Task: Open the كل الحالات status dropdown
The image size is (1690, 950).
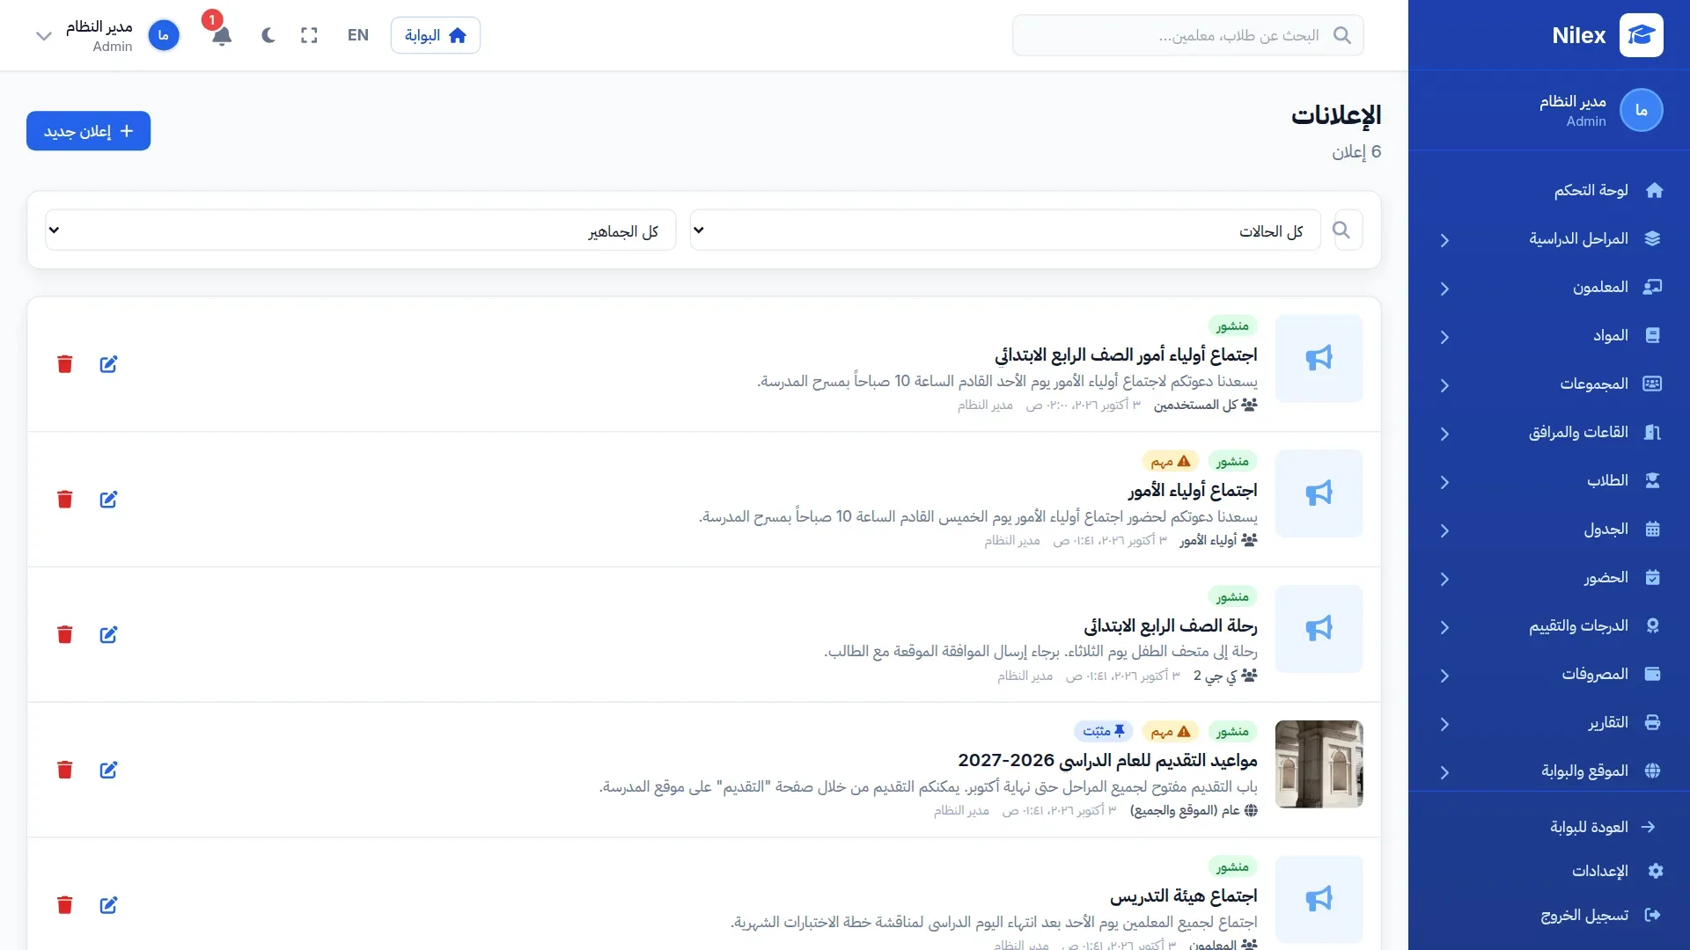Action: pos(1005,230)
